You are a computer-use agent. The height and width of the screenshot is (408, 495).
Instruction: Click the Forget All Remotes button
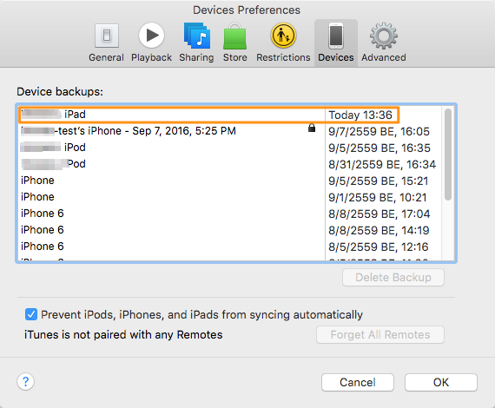click(x=380, y=334)
